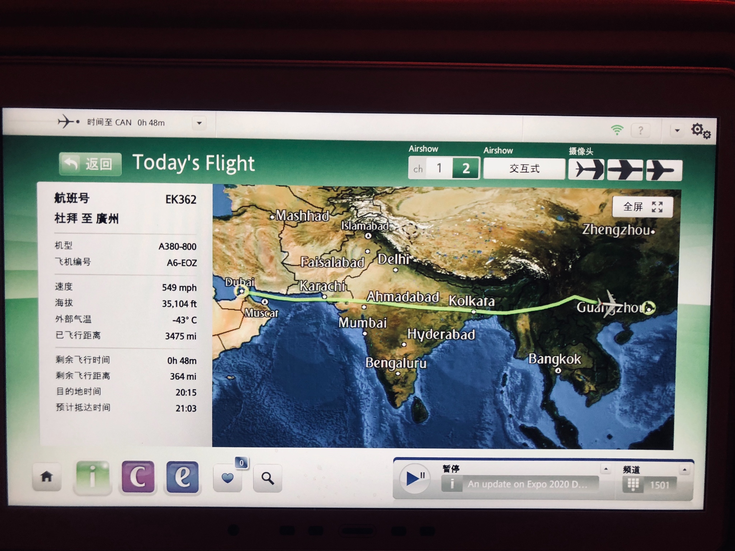Open the purple 'c' communication section
The image size is (735, 551).
point(138,477)
